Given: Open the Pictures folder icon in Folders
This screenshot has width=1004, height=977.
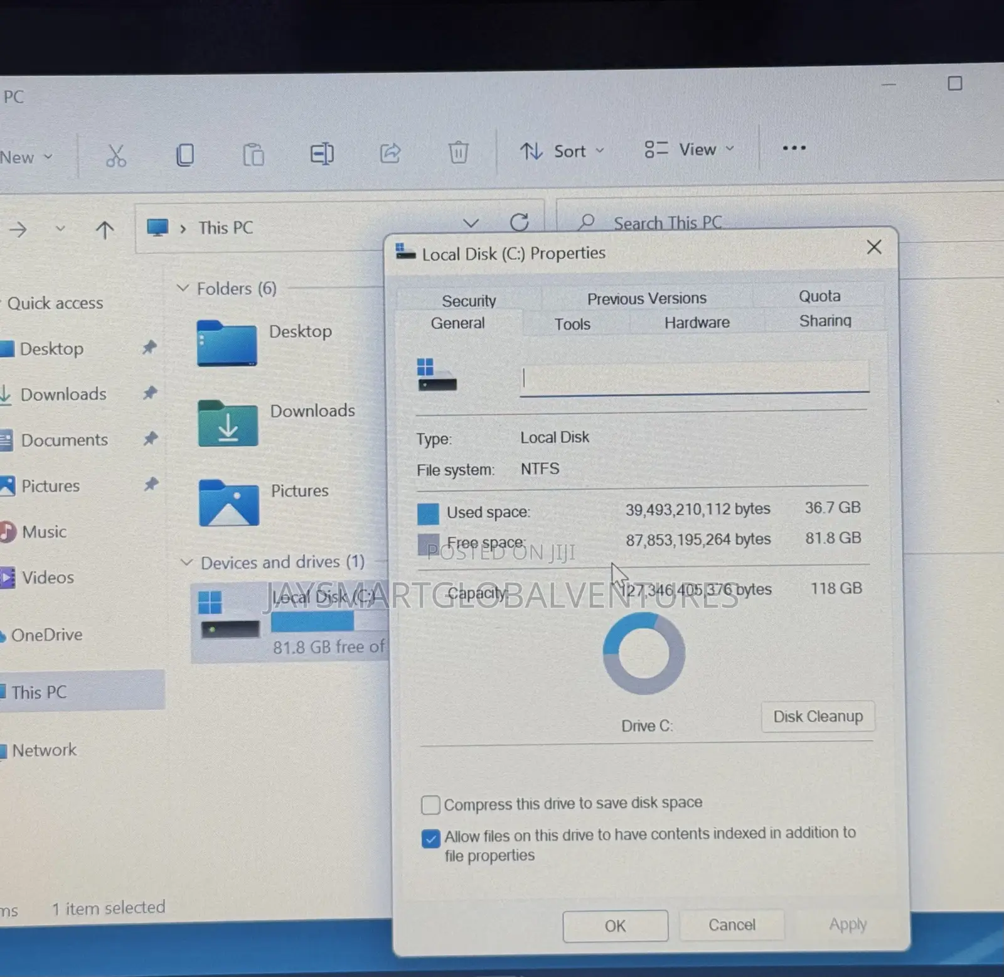Looking at the screenshot, I should 229,502.
